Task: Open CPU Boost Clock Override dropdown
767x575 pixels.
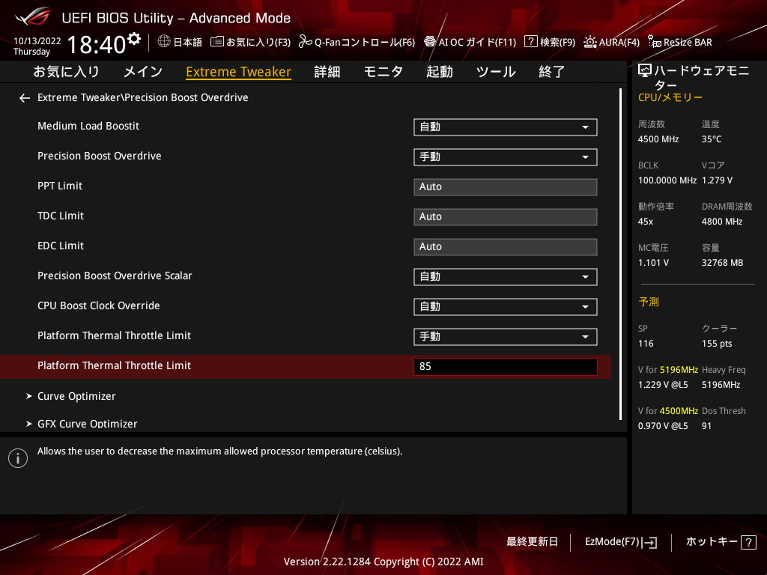Action: tap(506, 306)
